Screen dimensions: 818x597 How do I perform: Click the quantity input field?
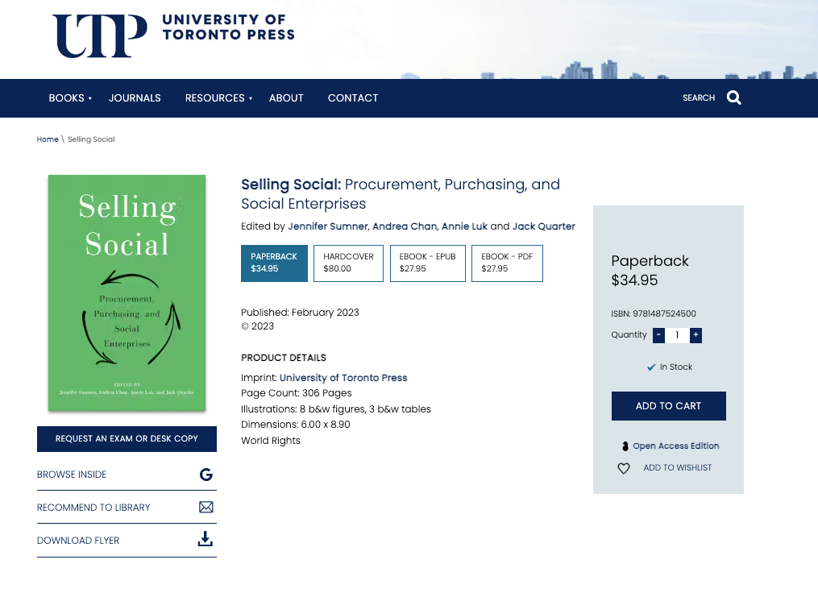click(677, 334)
